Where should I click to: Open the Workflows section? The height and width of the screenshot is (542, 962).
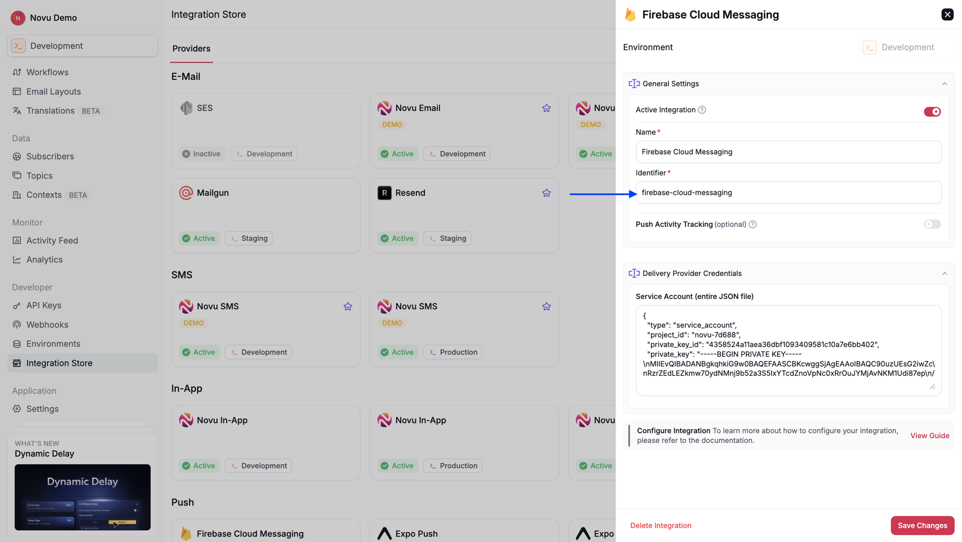pyautogui.click(x=48, y=72)
